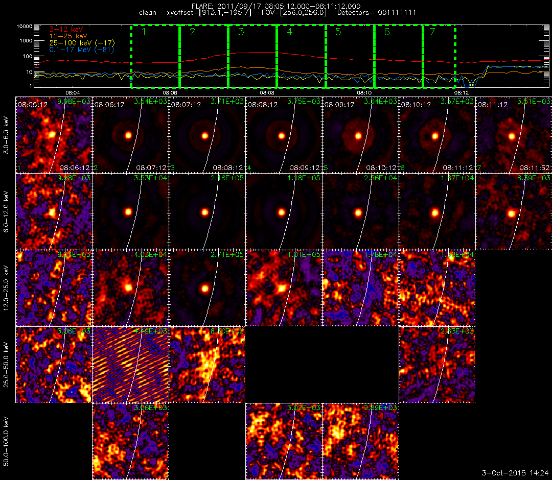Viewport: 552px width, 480px height.
Task: Select the 12.0-25.0 keV image for interval 3
Action: click(x=207, y=289)
